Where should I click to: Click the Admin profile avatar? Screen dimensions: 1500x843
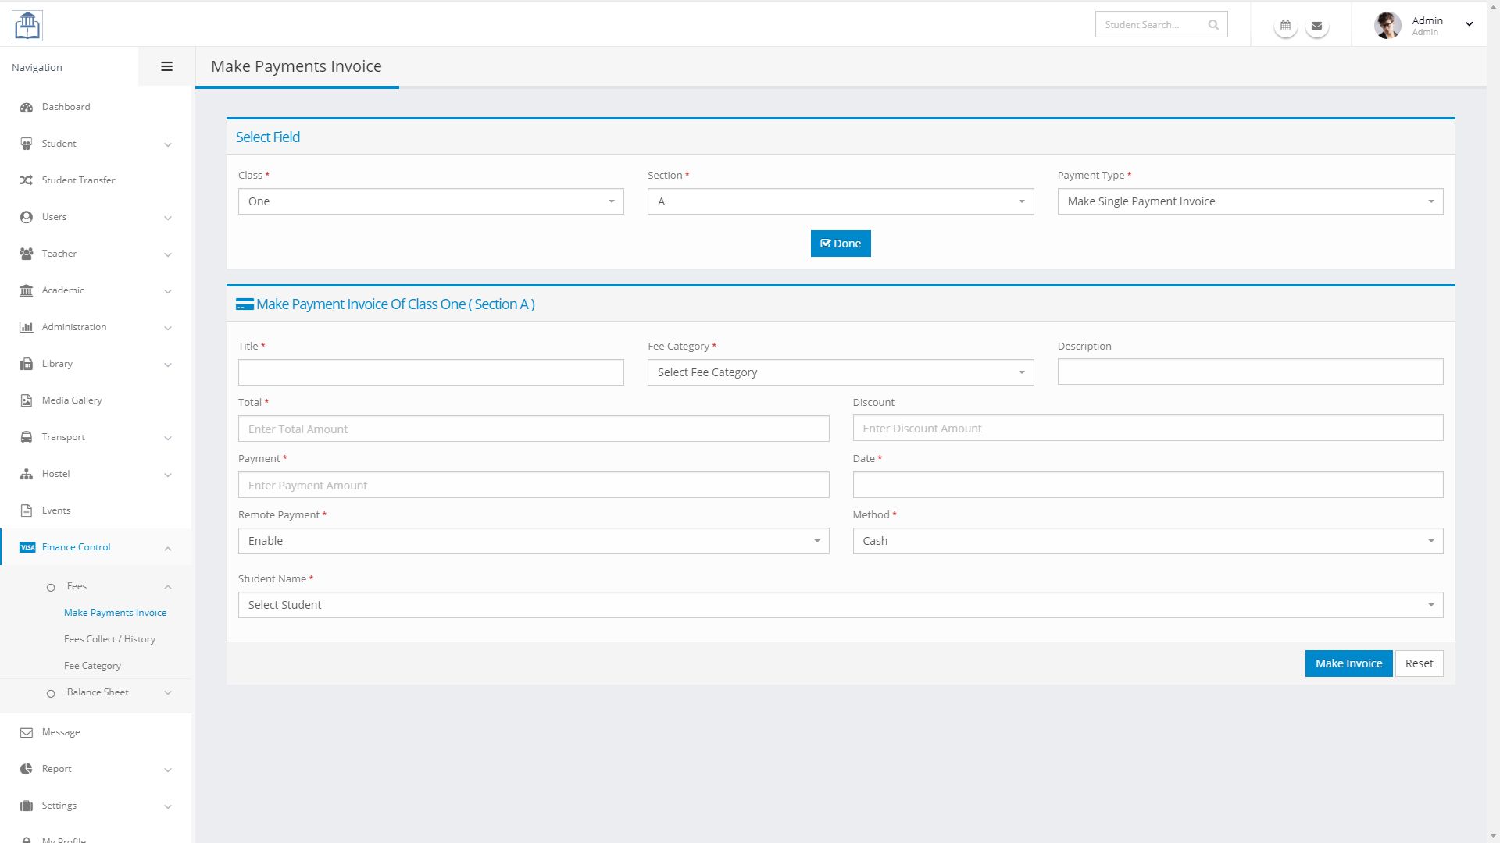pyautogui.click(x=1387, y=25)
